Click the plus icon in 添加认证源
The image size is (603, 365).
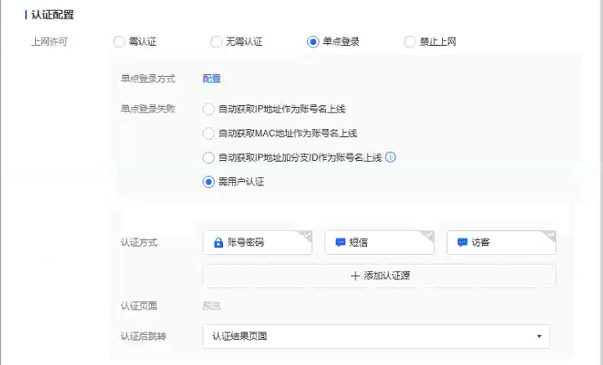tap(355, 276)
